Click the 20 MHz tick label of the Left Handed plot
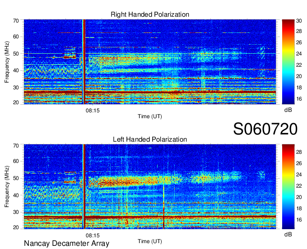Screen dimensions: 307x249 coord(16,227)
